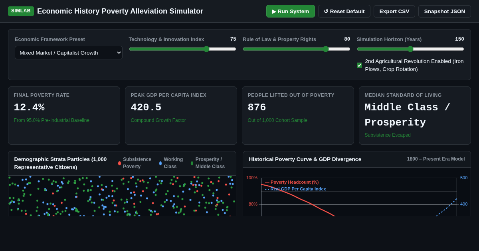Click the blue Working Class legend dot
479x251 pixels.
160,163
